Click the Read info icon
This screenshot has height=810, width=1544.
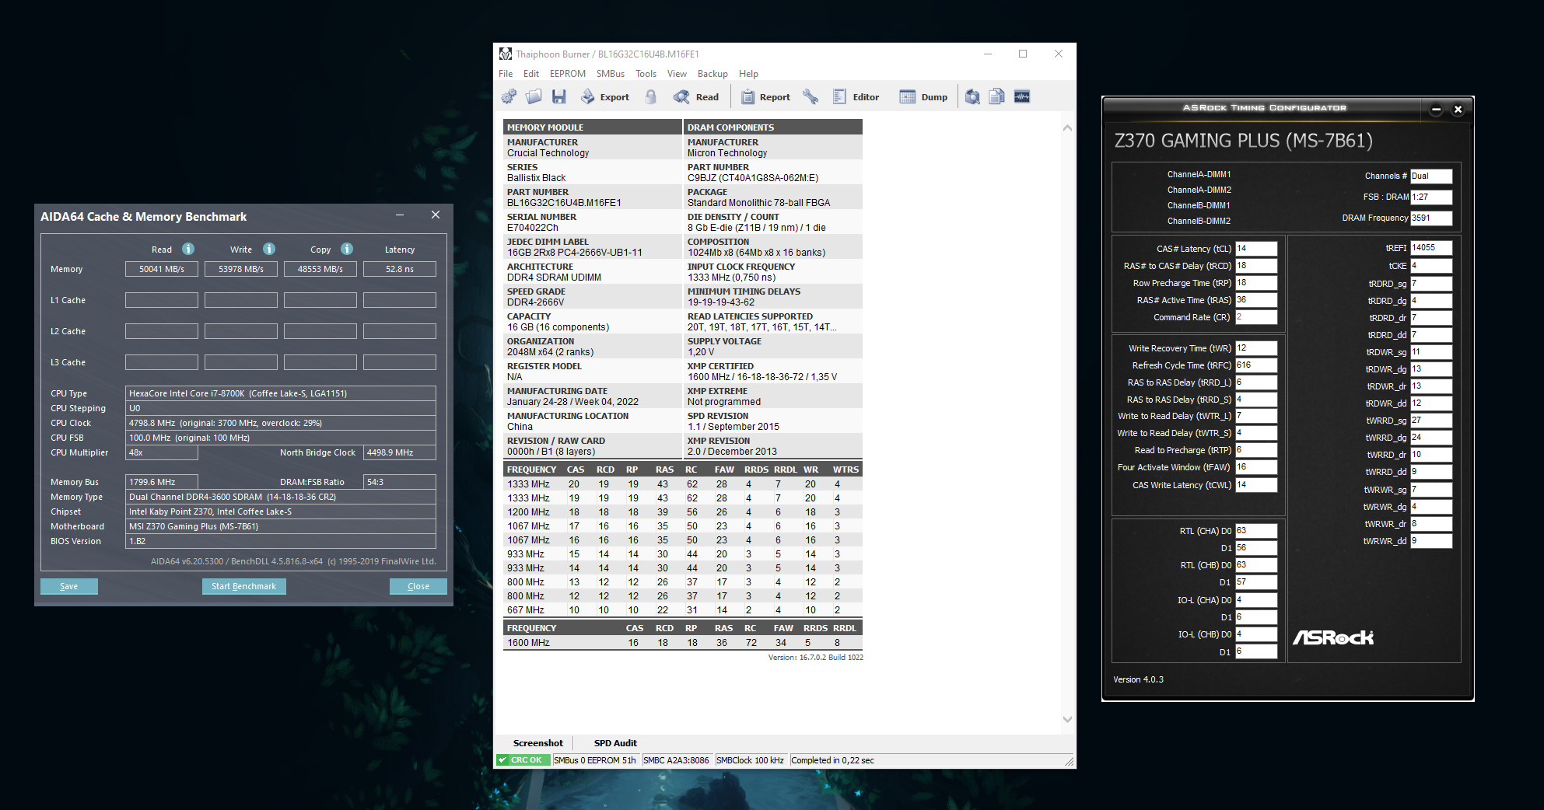pyautogui.click(x=188, y=249)
